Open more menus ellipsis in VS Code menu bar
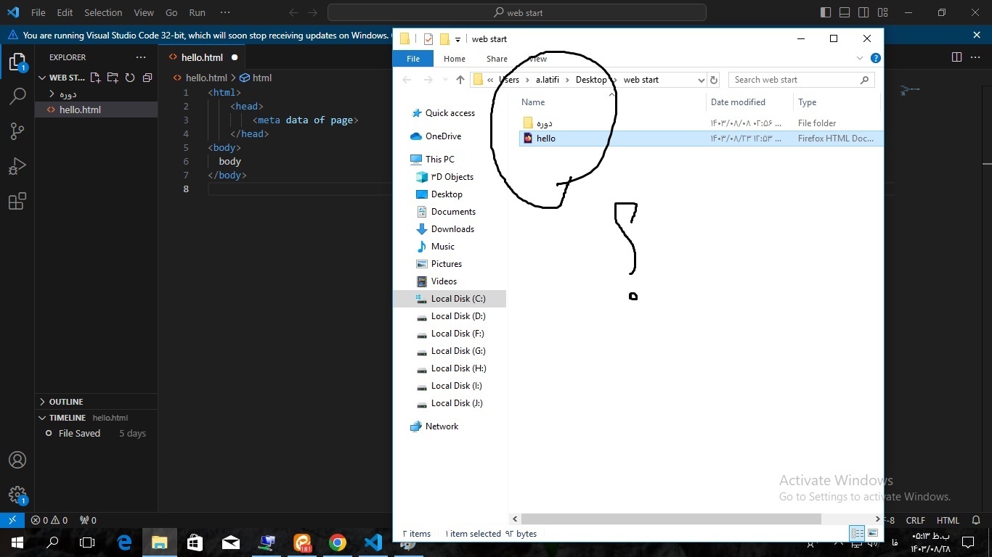Screen dimensions: 992x557 point(225,12)
